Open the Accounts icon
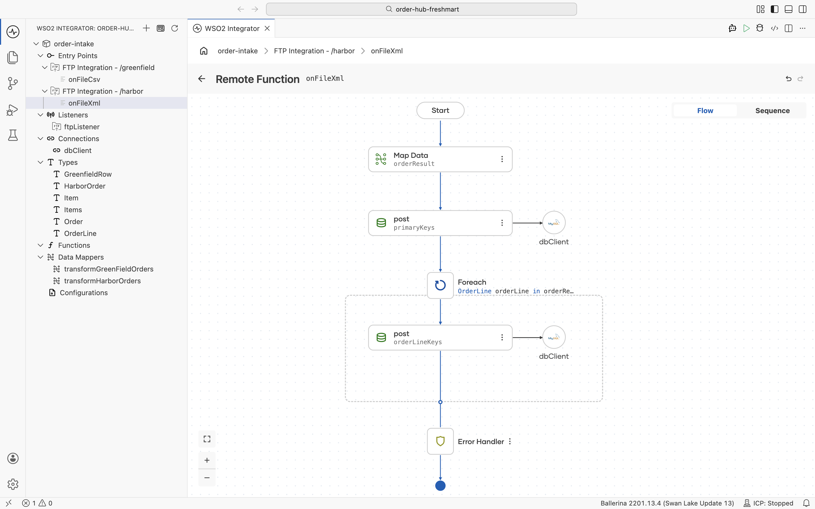 pos(13,458)
